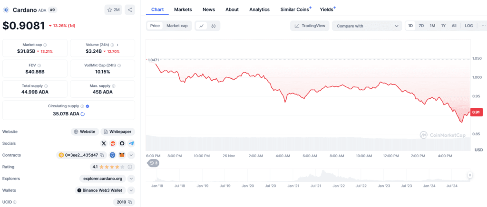This screenshot has width=487, height=207.
Task: Click the Volume (24h) info icon
Action: 112,45
